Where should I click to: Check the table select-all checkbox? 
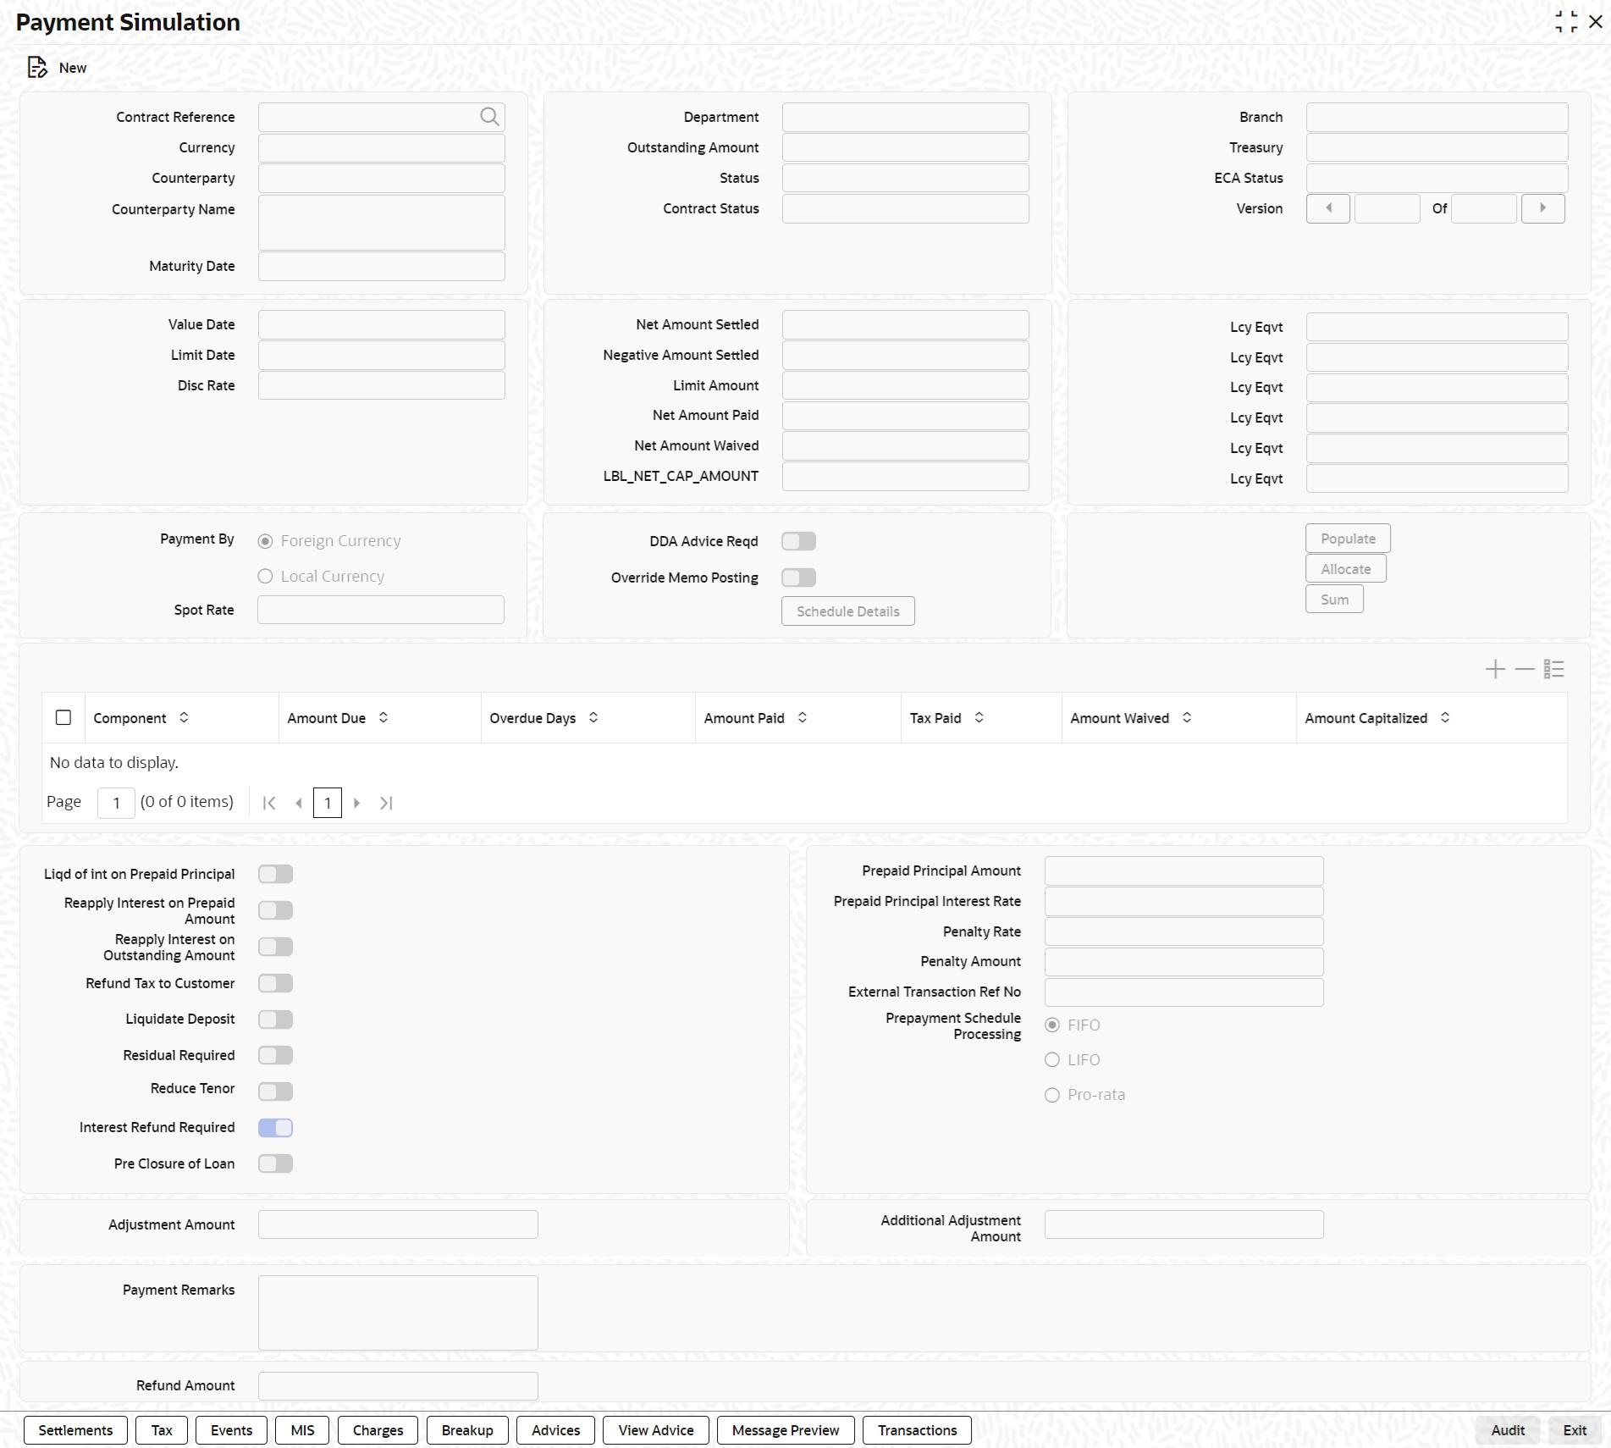point(63,717)
